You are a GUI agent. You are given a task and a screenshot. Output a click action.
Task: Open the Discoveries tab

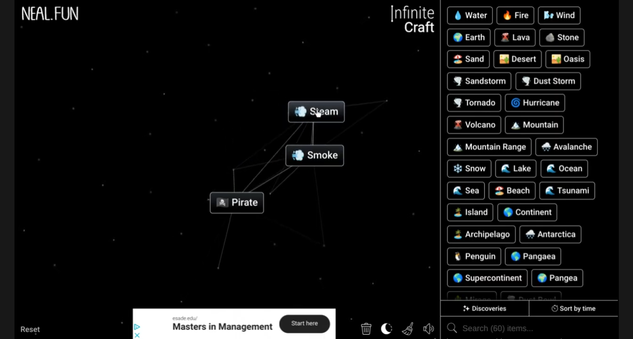click(x=485, y=308)
